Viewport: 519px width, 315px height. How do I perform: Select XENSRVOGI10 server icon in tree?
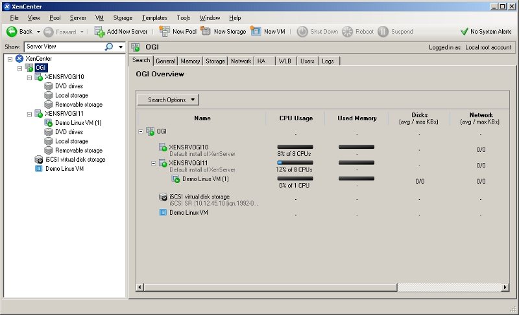(x=39, y=77)
